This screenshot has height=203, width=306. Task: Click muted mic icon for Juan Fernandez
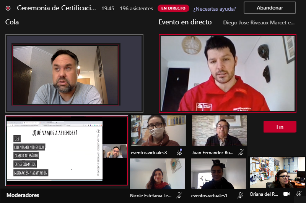(x=241, y=152)
